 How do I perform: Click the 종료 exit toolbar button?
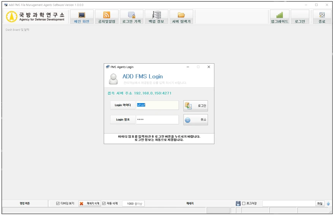pyautogui.click(x=322, y=17)
